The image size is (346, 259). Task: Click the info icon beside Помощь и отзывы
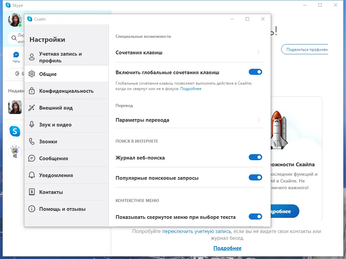pyautogui.click(x=32, y=209)
